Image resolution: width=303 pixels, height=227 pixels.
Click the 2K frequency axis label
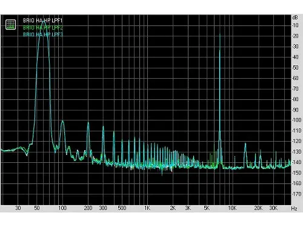(x=173, y=208)
